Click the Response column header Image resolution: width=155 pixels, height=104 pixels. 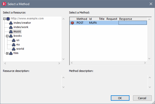(125, 19)
